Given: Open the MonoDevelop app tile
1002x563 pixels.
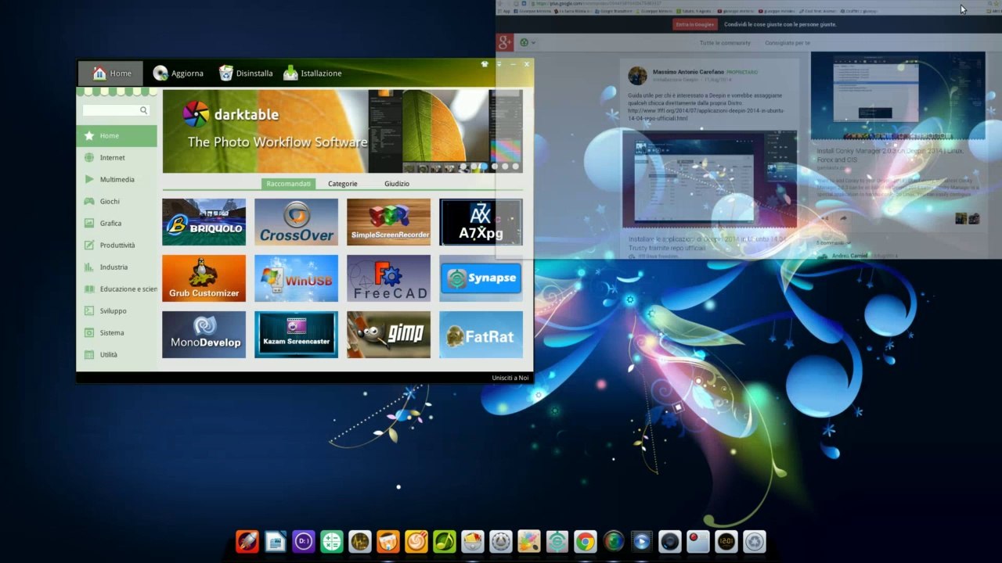Looking at the screenshot, I should click(x=204, y=335).
